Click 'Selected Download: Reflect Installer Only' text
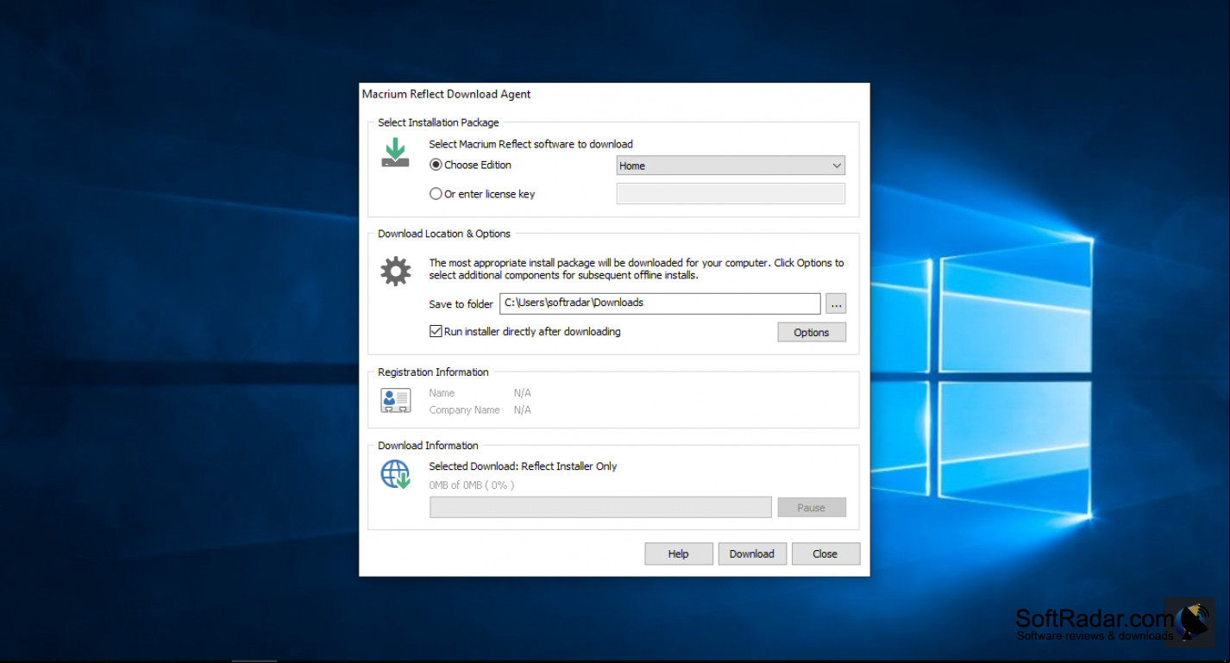 click(523, 466)
